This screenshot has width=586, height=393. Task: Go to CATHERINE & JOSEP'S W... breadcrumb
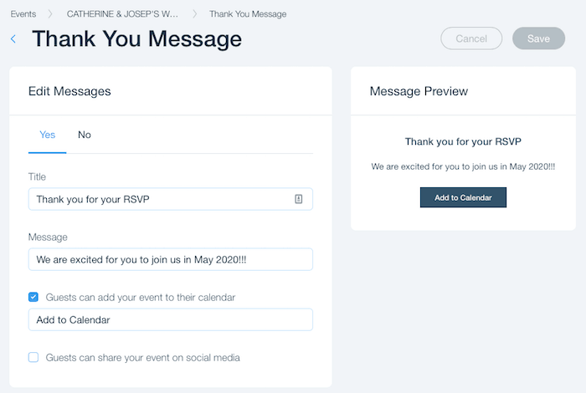[122, 14]
